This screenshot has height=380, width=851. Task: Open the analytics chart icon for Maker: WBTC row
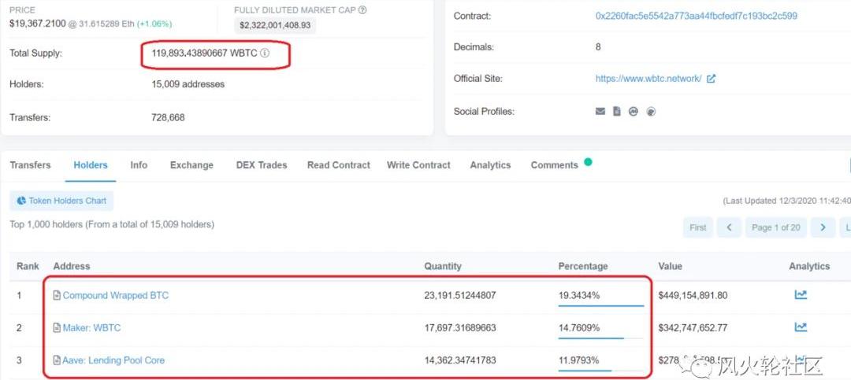801,327
